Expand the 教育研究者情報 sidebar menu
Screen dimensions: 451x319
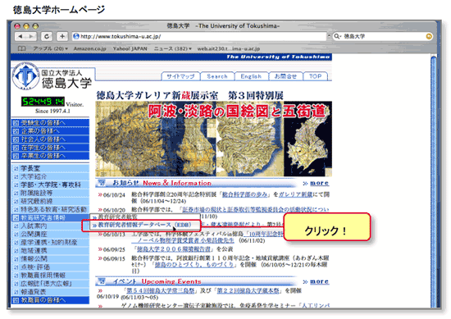(x=50, y=218)
